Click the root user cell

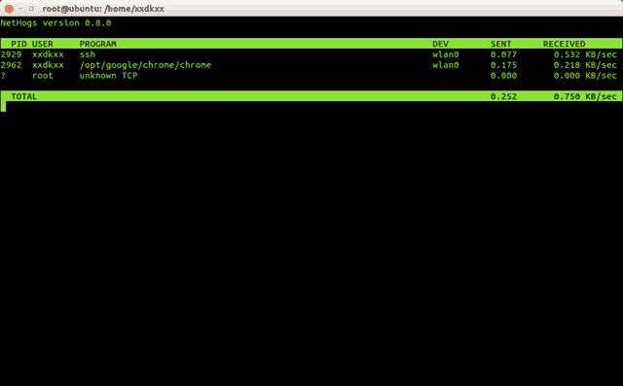43,76
